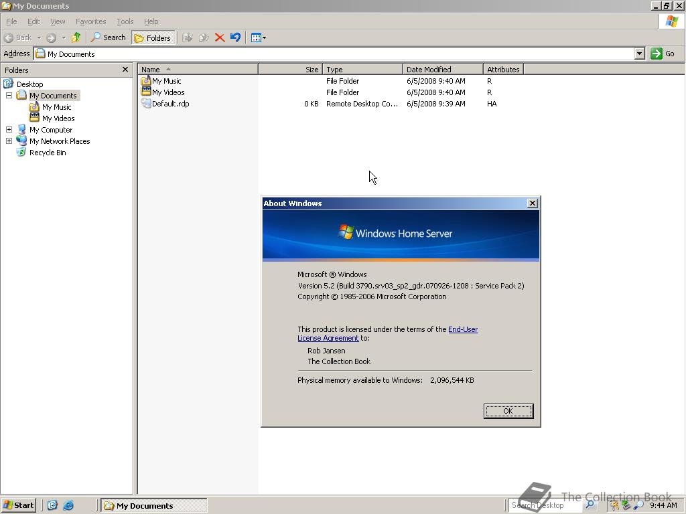This screenshot has width=686, height=514.
Task: Click the My Documents title bar icon
Action: pos(6,5)
